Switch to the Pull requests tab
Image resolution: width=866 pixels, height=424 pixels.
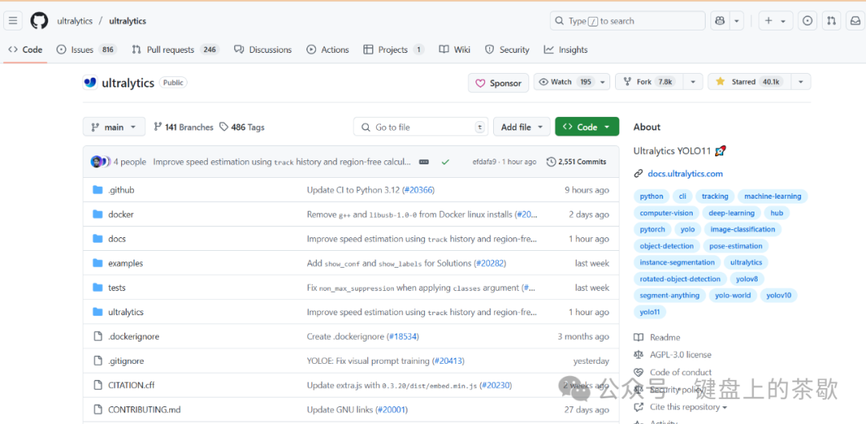coord(175,50)
